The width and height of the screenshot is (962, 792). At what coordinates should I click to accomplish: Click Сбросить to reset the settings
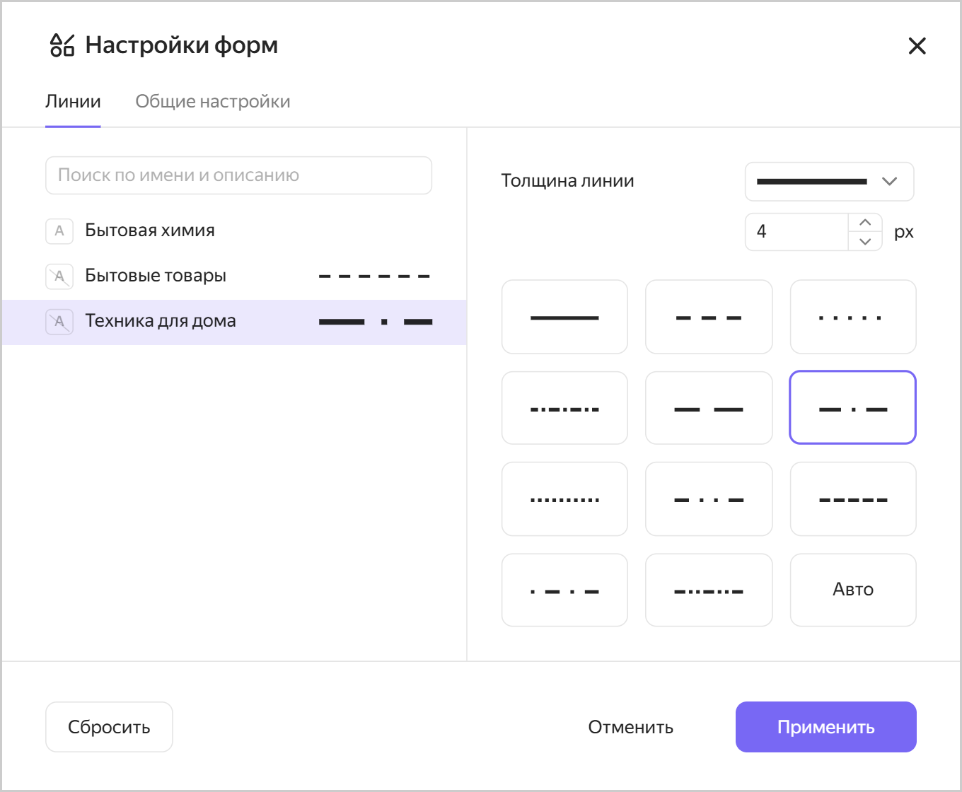click(108, 726)
